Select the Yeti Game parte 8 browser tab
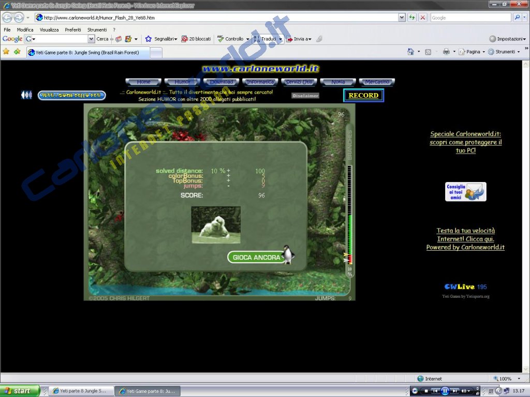Viewport: 530px width, 397px height. [88, 52]
